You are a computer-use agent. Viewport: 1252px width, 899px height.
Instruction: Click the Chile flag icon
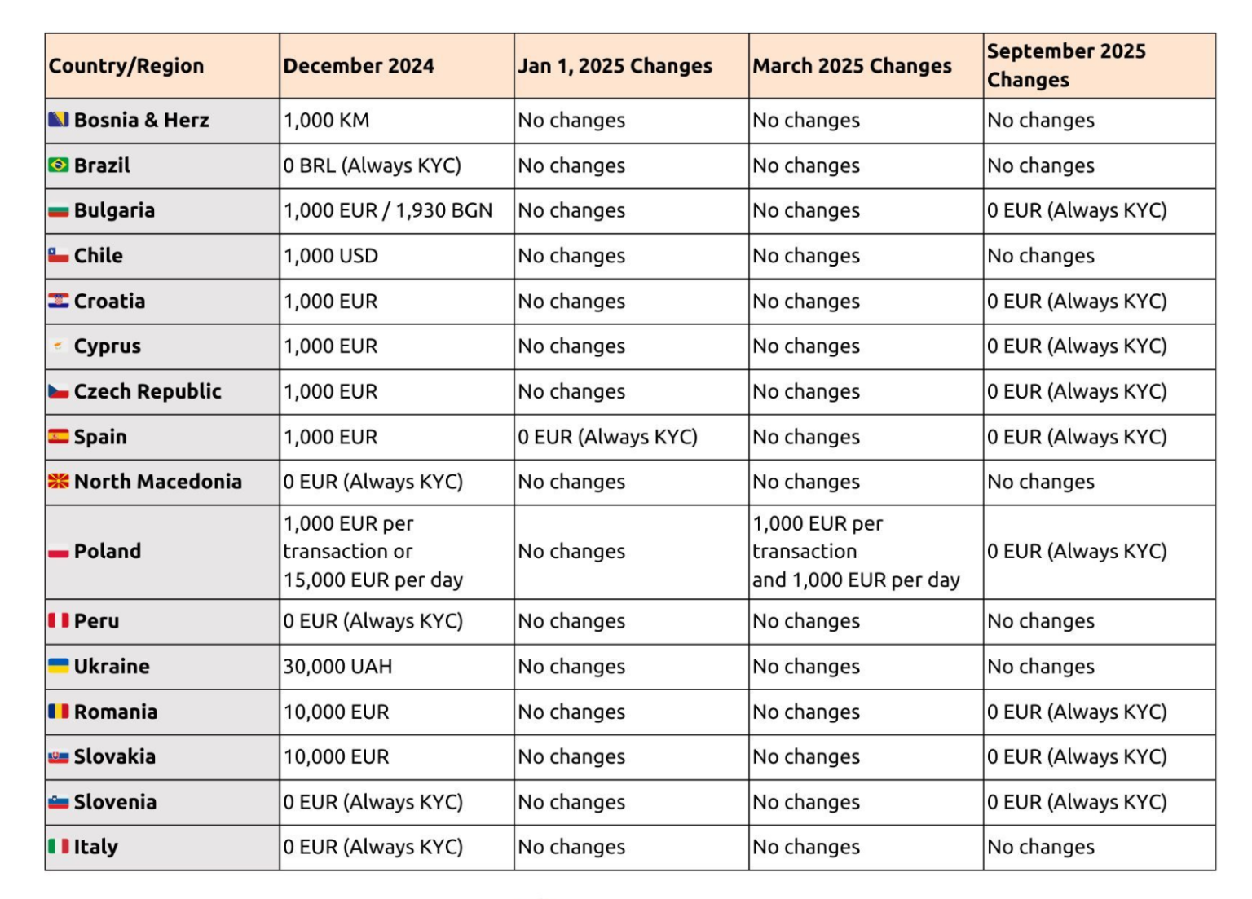tap(58, 256)
